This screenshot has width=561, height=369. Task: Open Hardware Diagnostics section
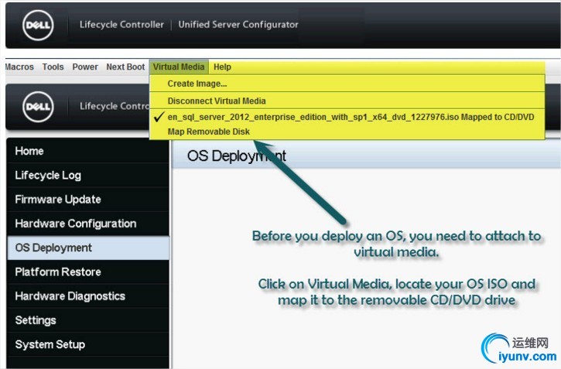point(87,296)
